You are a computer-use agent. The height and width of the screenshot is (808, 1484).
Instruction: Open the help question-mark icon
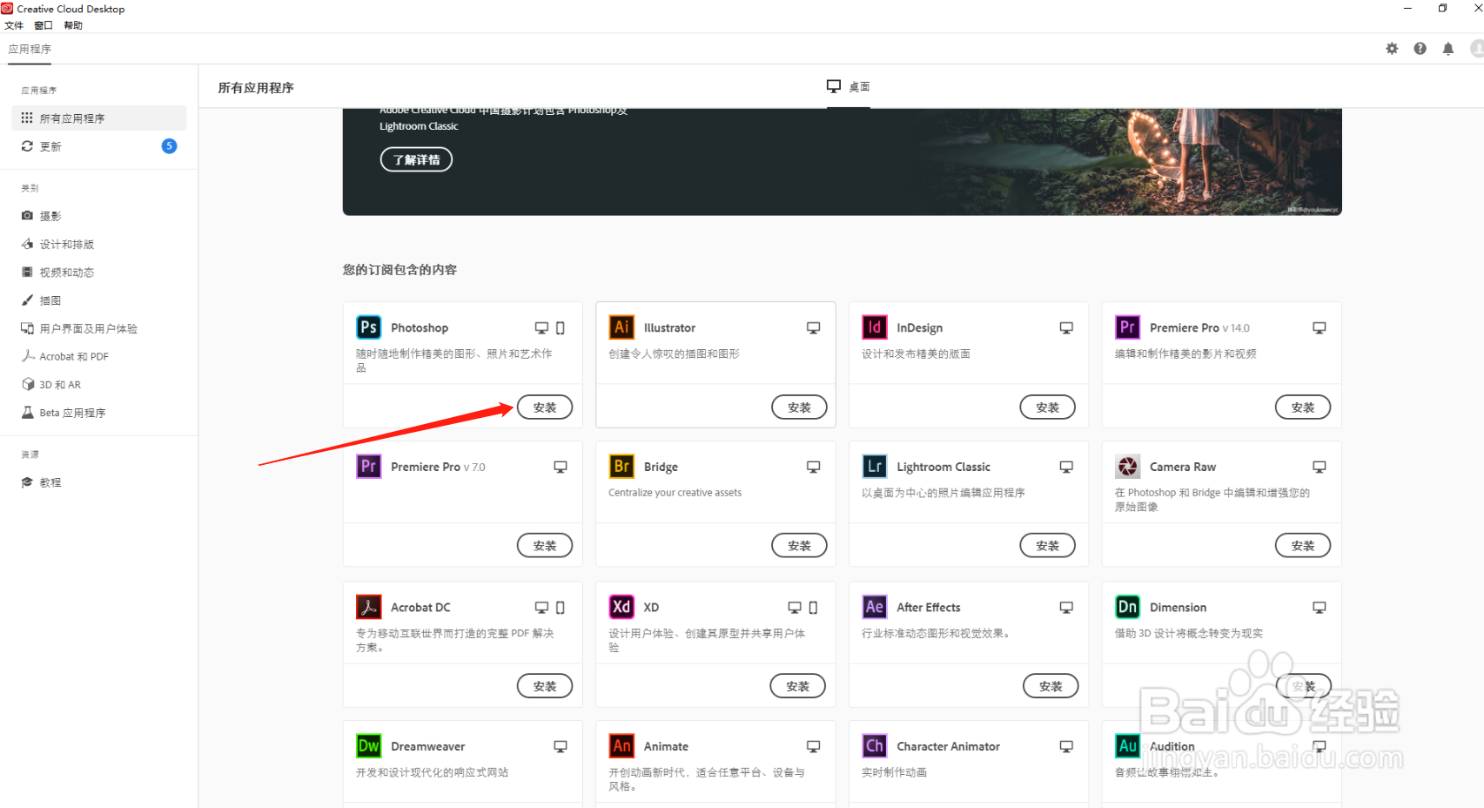(x=1420, y=49)
